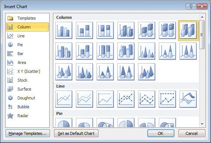The height and width of the screenshot is (143, 211).
Task: Select the Clustered Cone chart
Action: 147,51
